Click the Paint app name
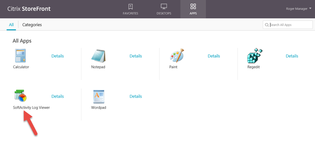Screen dimensions: 315x155 coord(173,67)
